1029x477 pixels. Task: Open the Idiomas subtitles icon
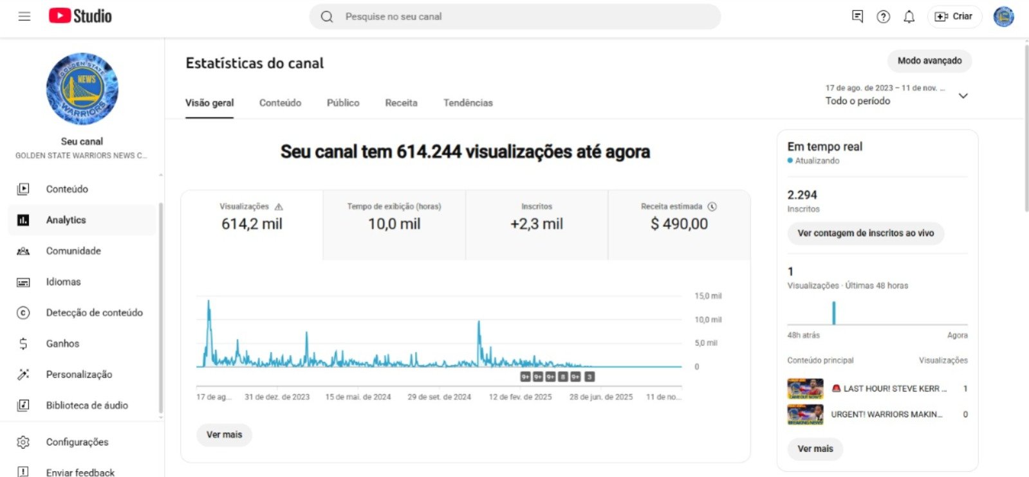(23, 282)
